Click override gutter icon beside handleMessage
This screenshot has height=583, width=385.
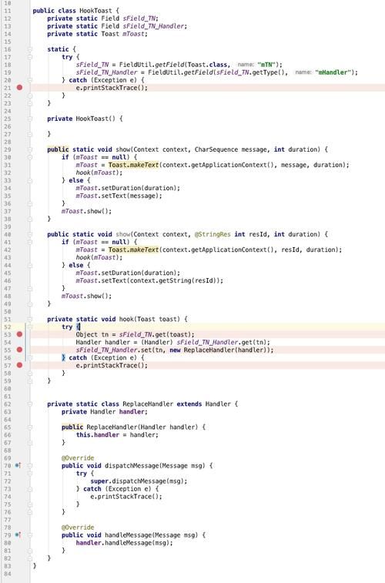coord(18,534)
